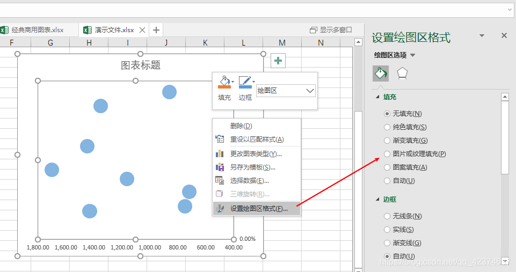Screen dimensions: 516x272
Task: Select 渐变填充(G) radio button
Action: coord(387,141)
